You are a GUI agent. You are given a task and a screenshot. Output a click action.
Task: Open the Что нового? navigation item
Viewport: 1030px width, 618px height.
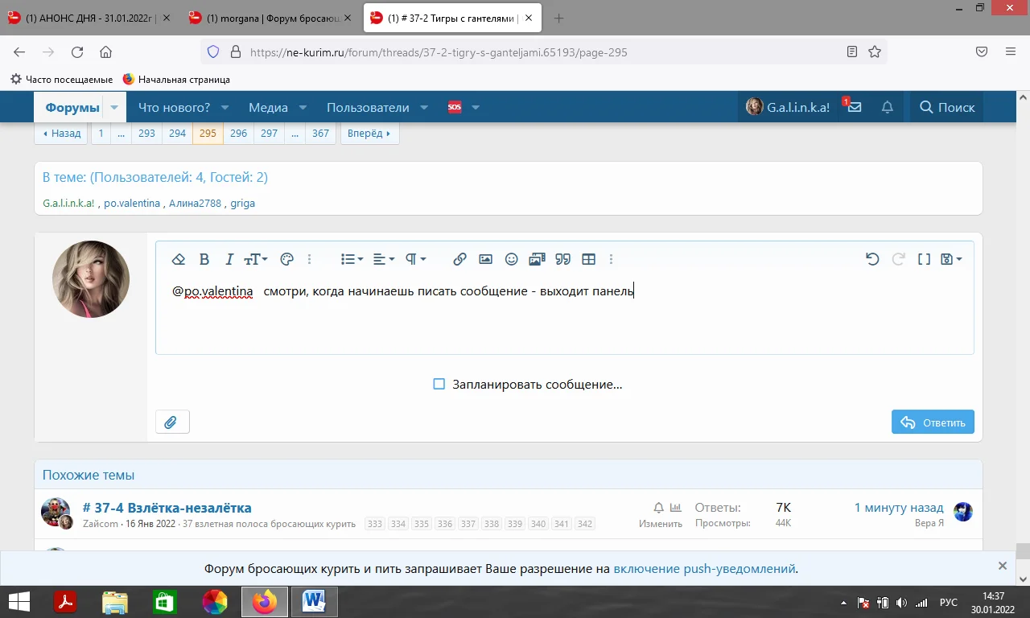174,107
